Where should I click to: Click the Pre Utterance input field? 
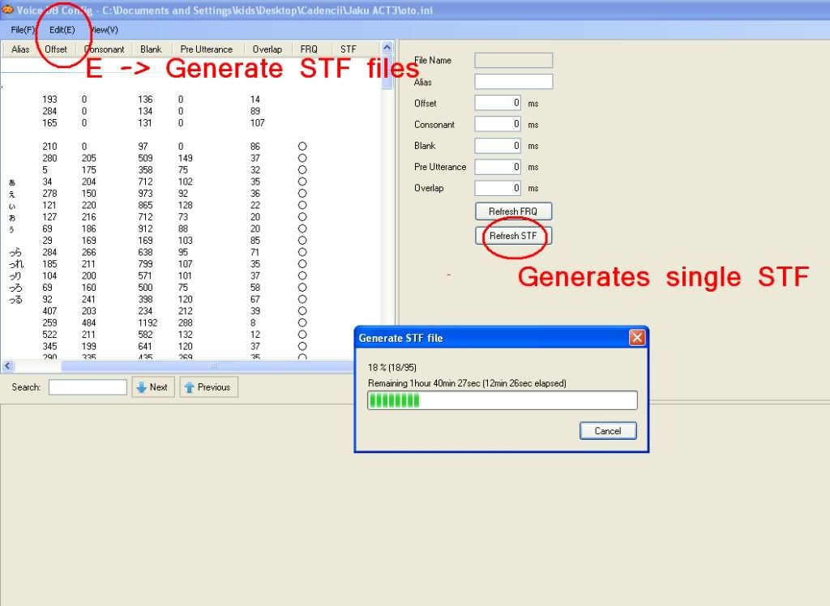pyautogui.click(x=498, y=167)
